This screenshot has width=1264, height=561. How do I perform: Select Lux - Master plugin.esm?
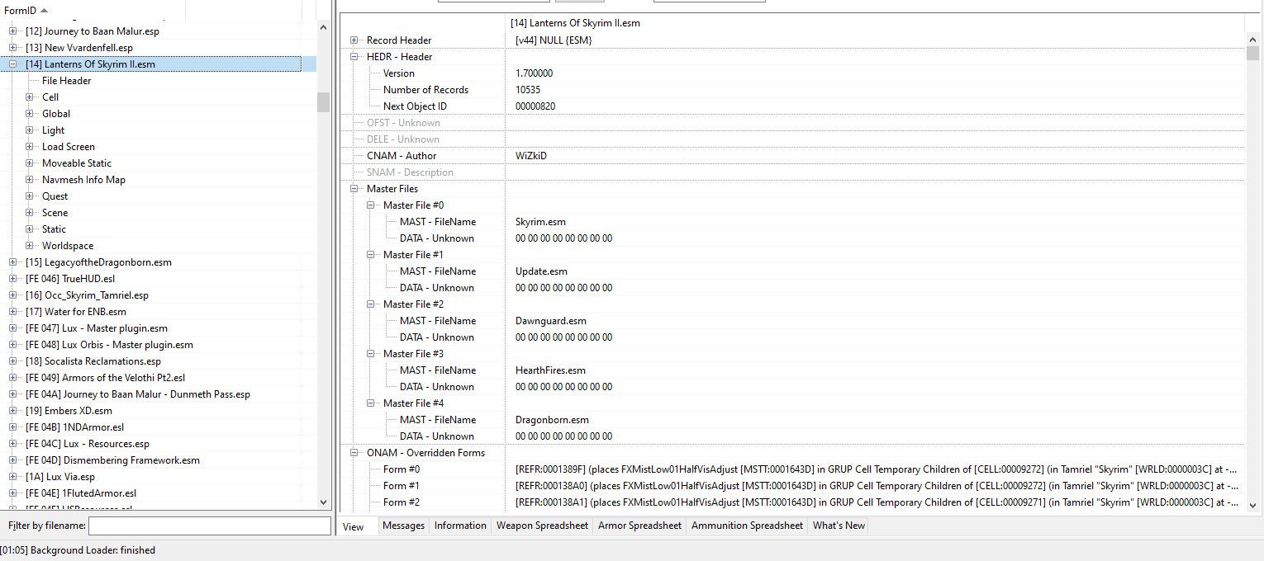97,328
